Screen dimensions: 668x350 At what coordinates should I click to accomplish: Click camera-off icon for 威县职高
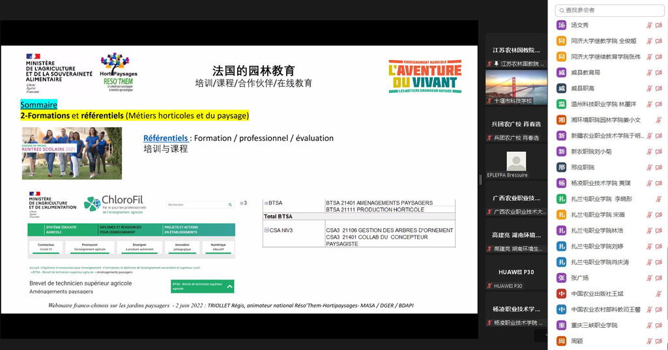tap(659, 88)
